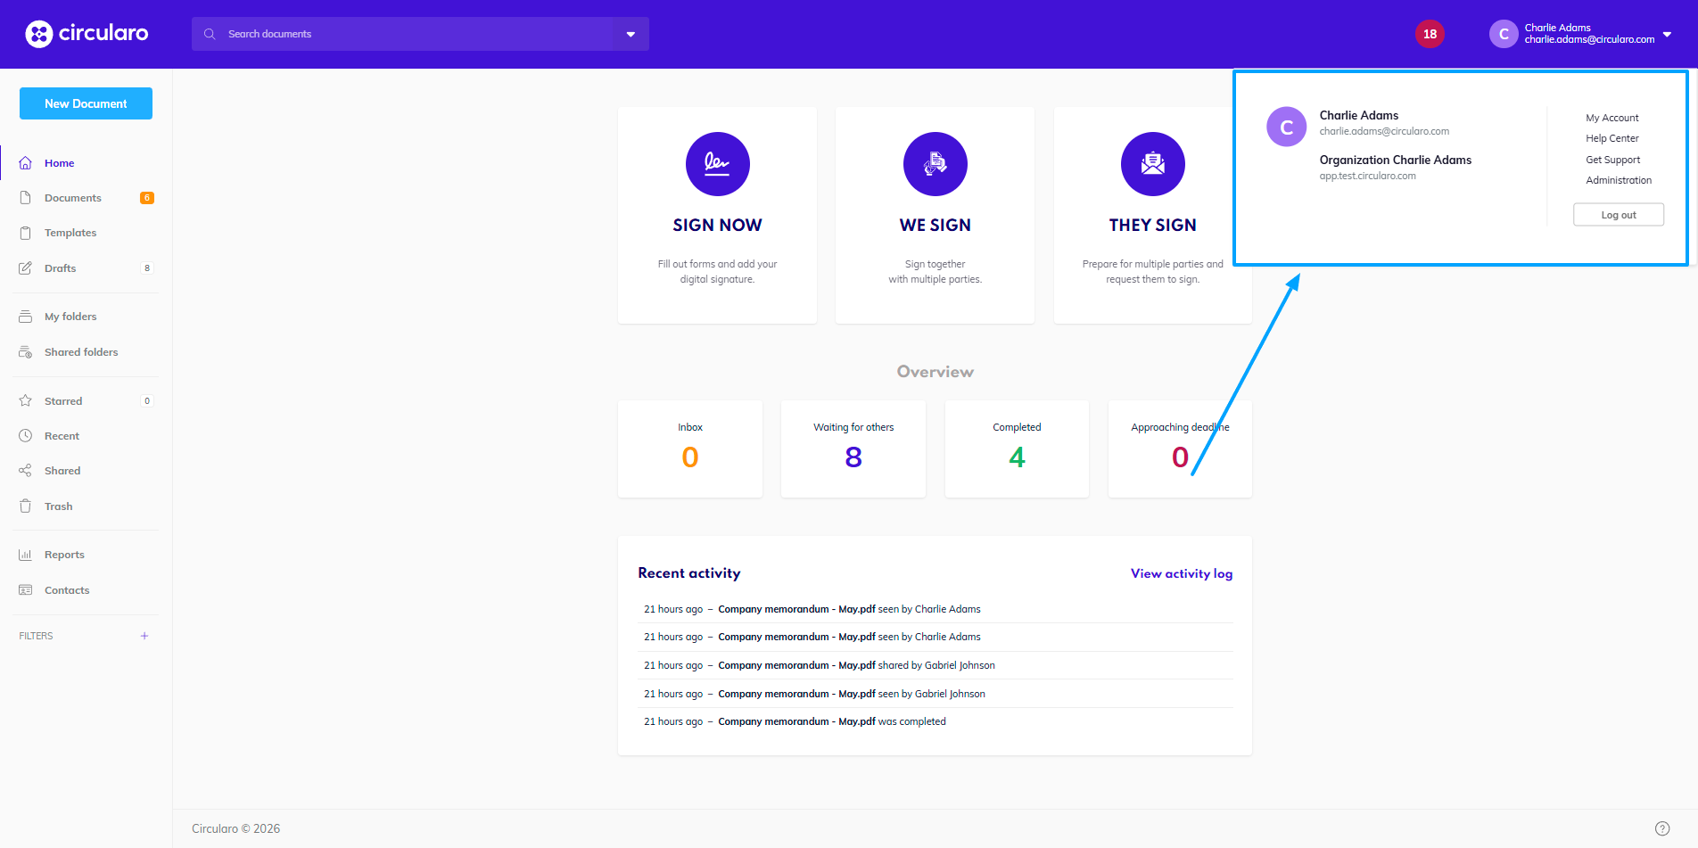The width and height of the screenshot is (1698, 848).
Task: Open the View activity log link
Action: click(1181, 573)
